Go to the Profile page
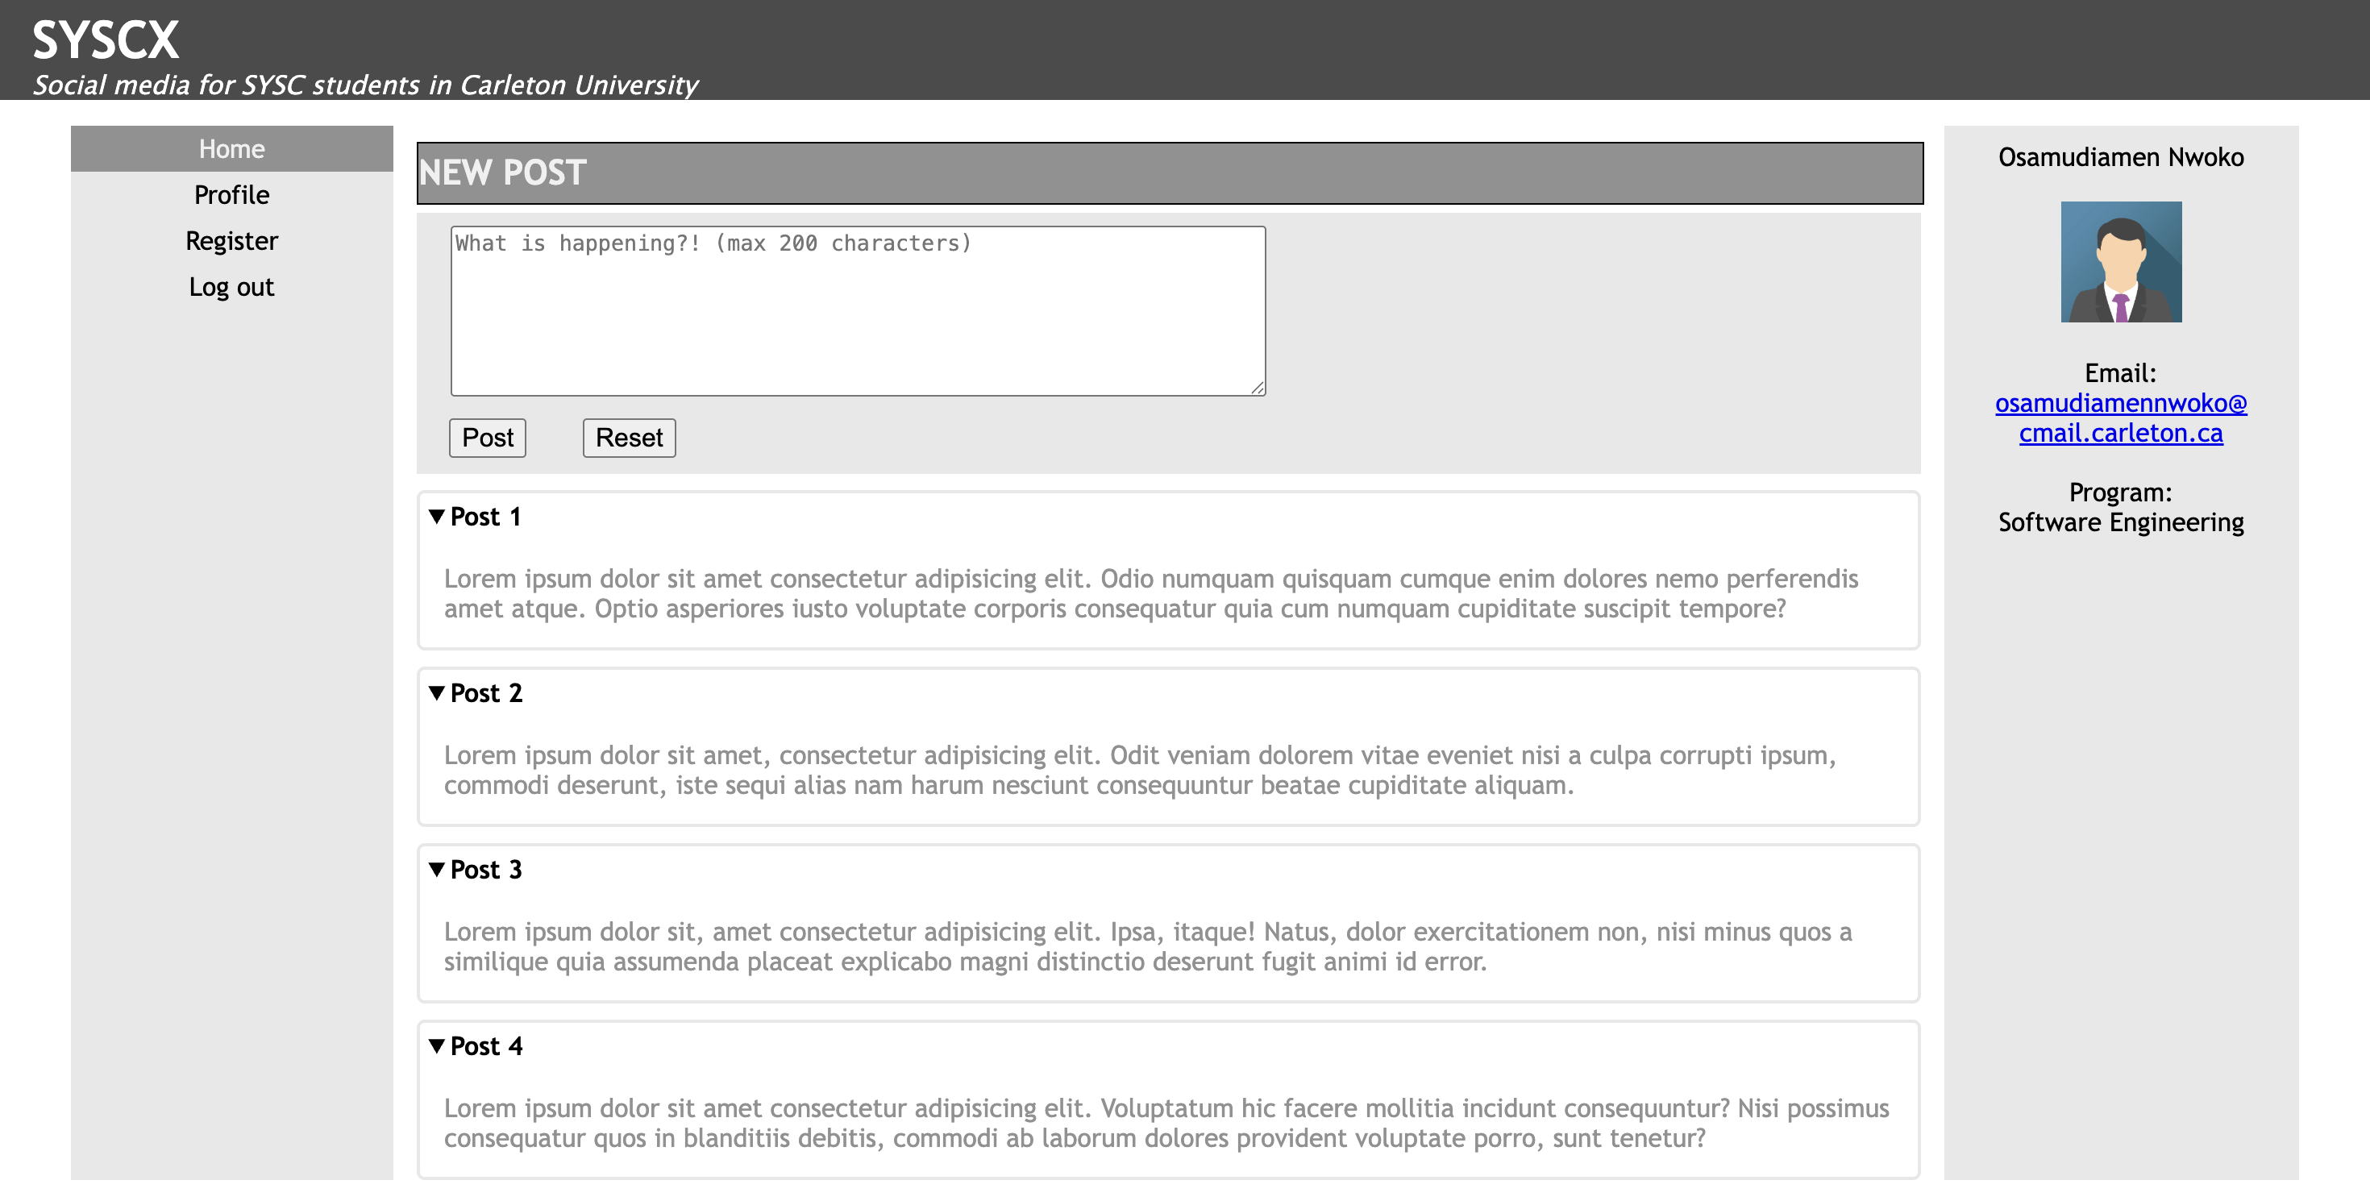 pos(232,195)
